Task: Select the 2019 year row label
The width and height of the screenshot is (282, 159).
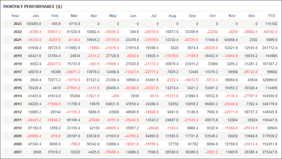Action: point(18,56)
